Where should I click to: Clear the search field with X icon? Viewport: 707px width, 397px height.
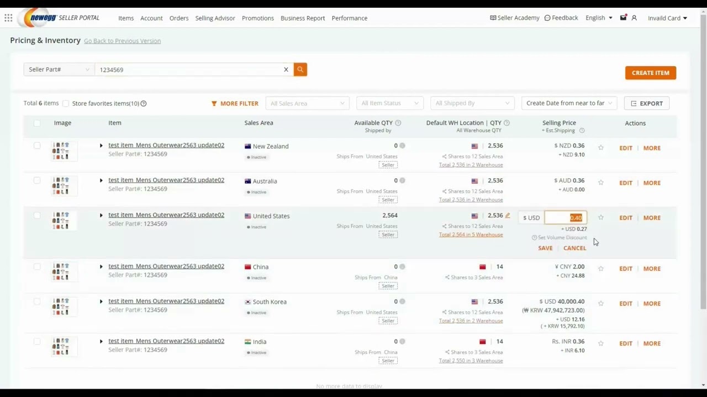286,69
